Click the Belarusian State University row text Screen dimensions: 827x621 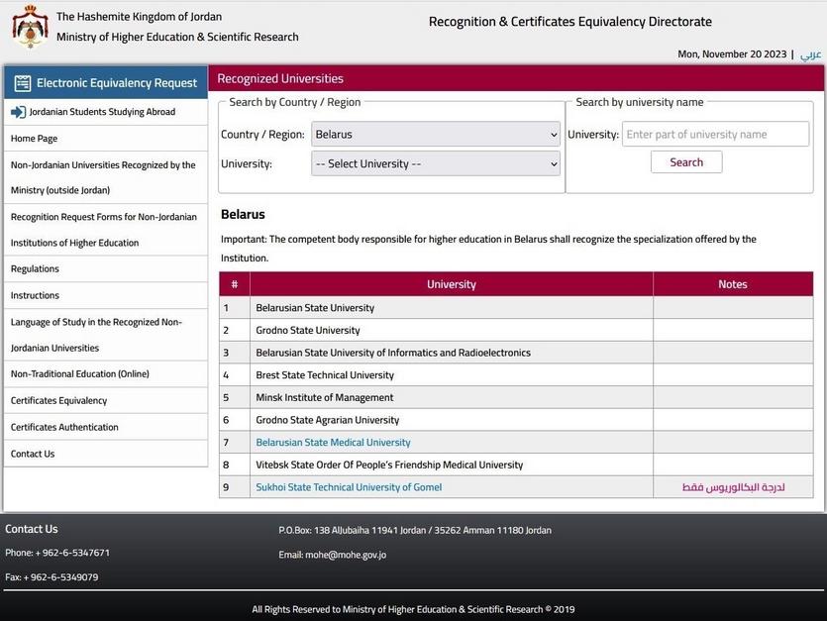(x=315, y=308)
